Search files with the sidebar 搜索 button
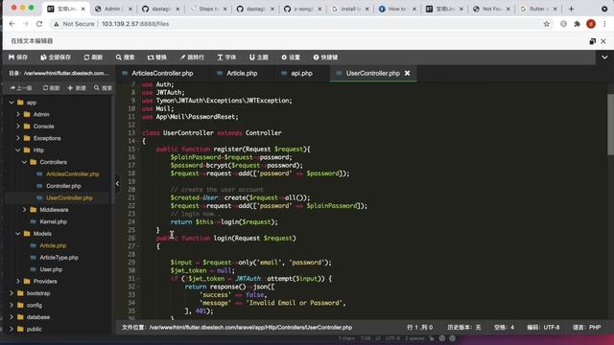This screenshot has width=614, height=345. click(103, 88)
